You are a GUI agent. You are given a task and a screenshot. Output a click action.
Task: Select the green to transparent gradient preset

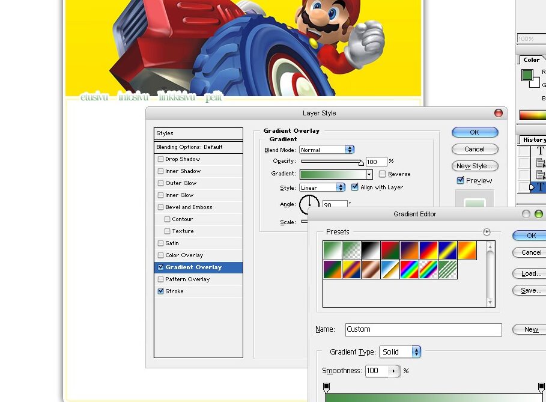[x=351, y=251]
